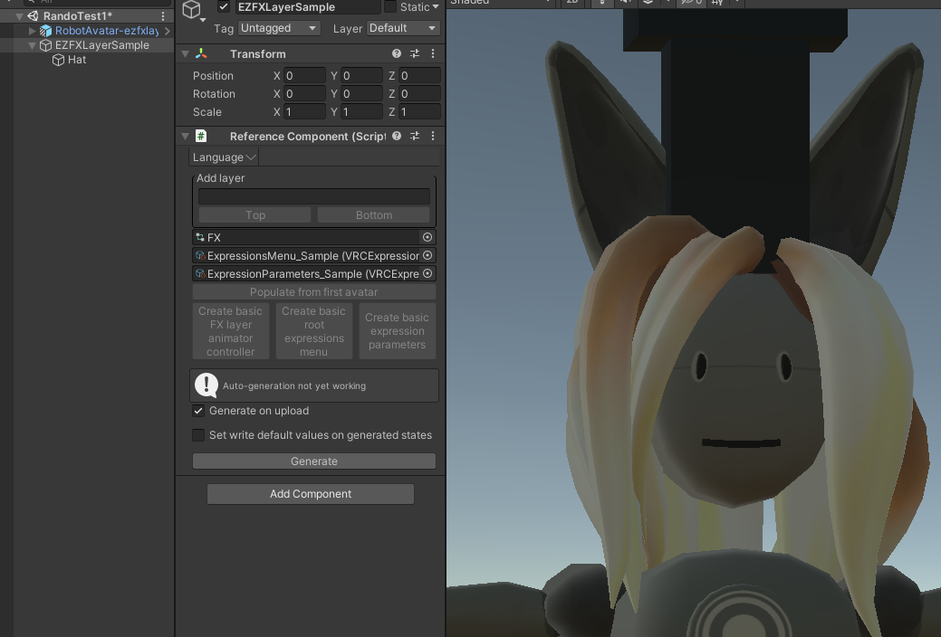Viewport: 941px width, 637px height.
Task: Open the Layer dropdown set to Default
Action: (x=403, y=28)
